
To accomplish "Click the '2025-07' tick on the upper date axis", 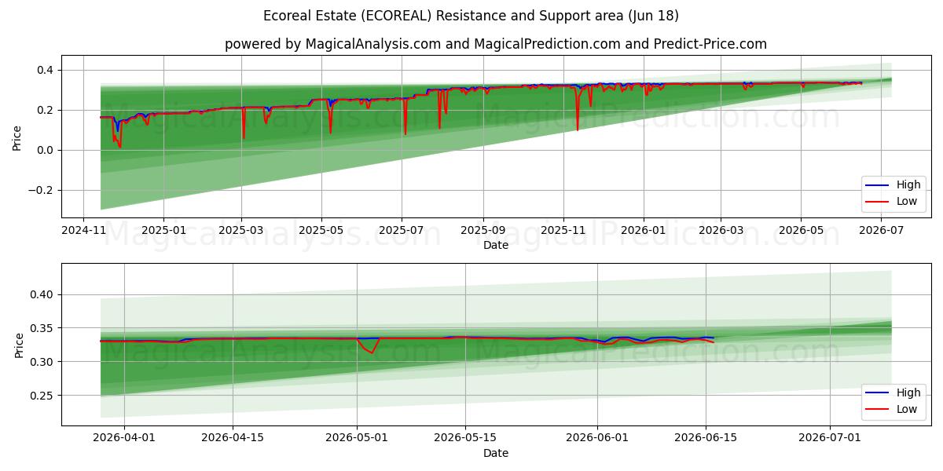I will [x=402, y=232].
